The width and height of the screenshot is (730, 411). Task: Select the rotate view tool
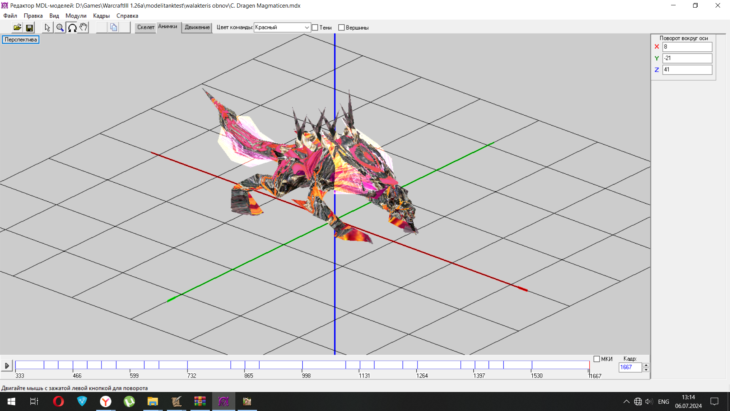pos(72,27)
